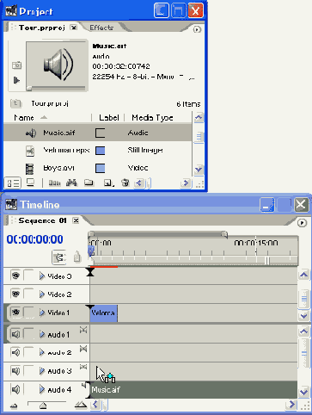Screen dimensions: 312x415
Task: Toggle the lock box on Audio 2
Action: 28,352
